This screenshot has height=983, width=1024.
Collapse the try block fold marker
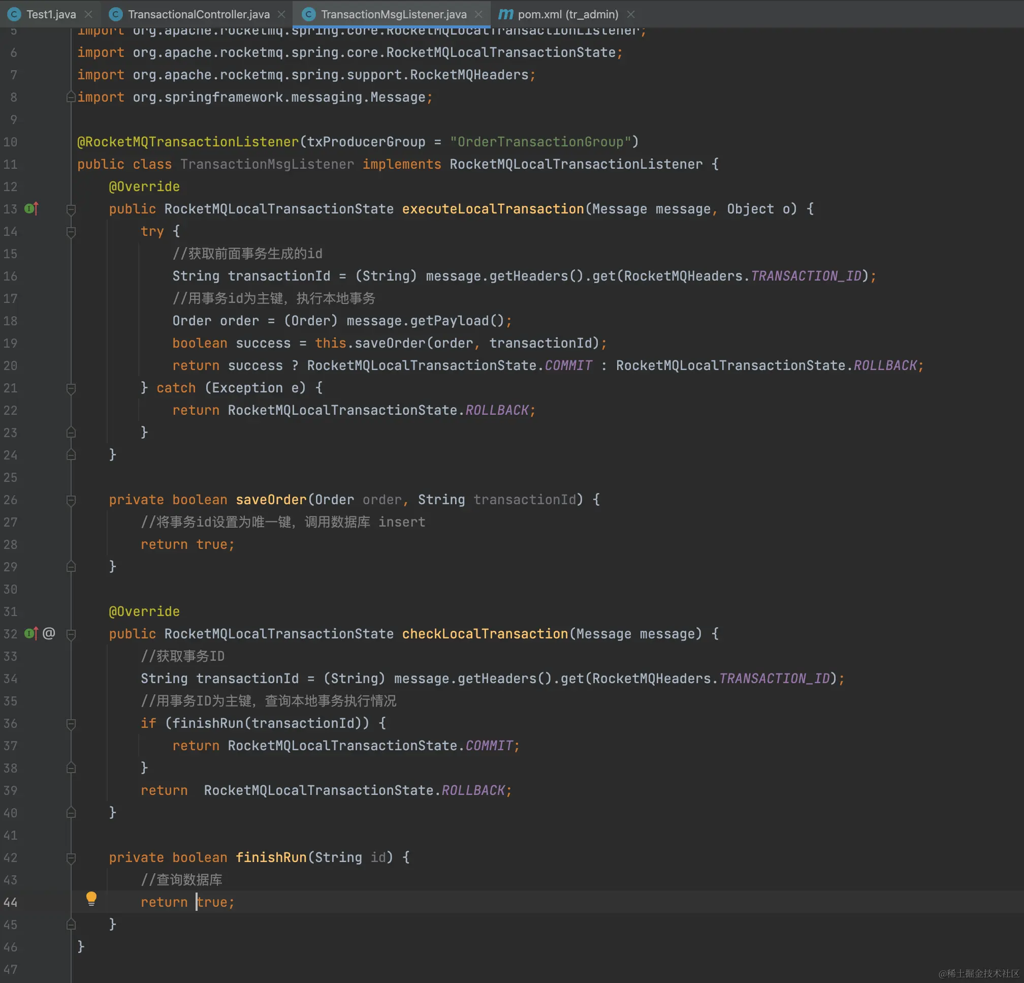point(71,232)
